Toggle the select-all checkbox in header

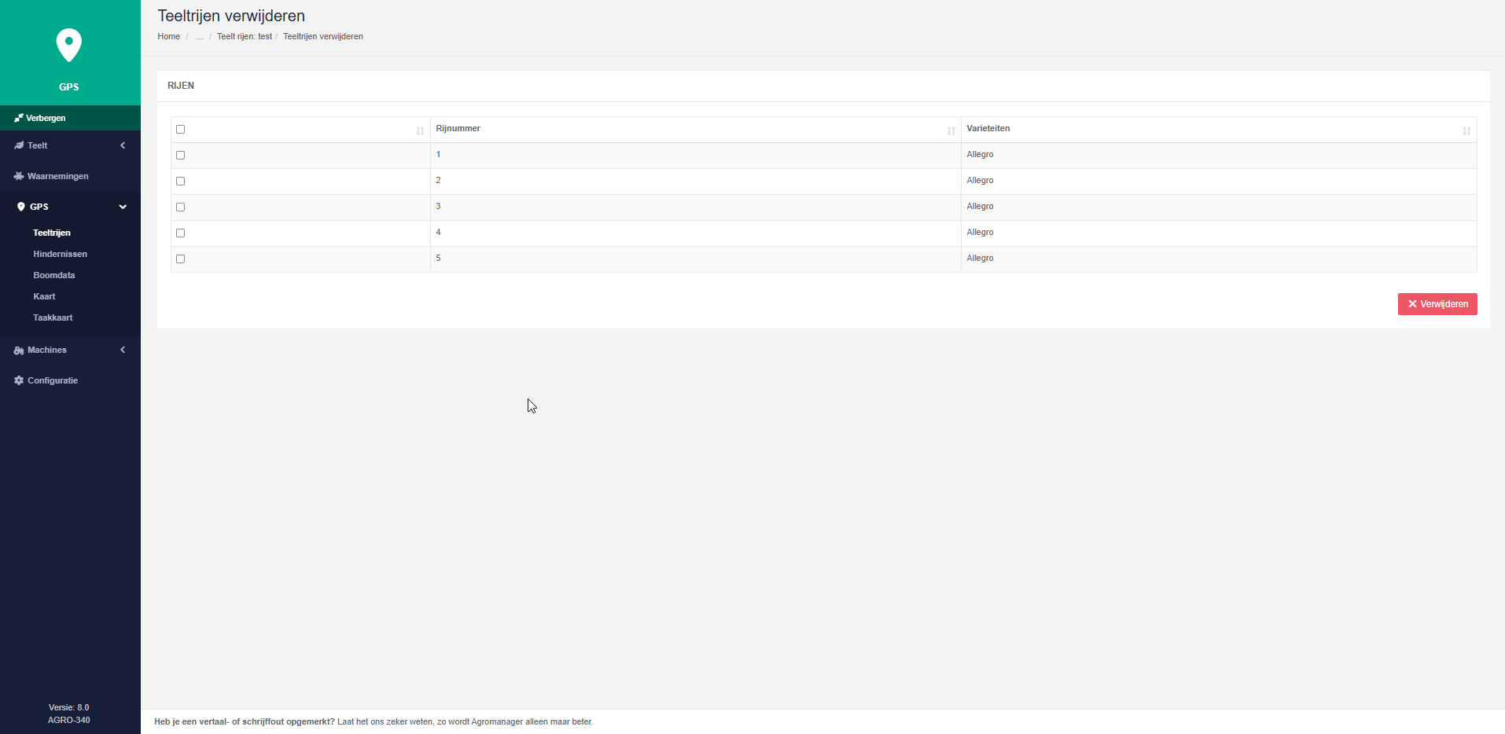181,130
